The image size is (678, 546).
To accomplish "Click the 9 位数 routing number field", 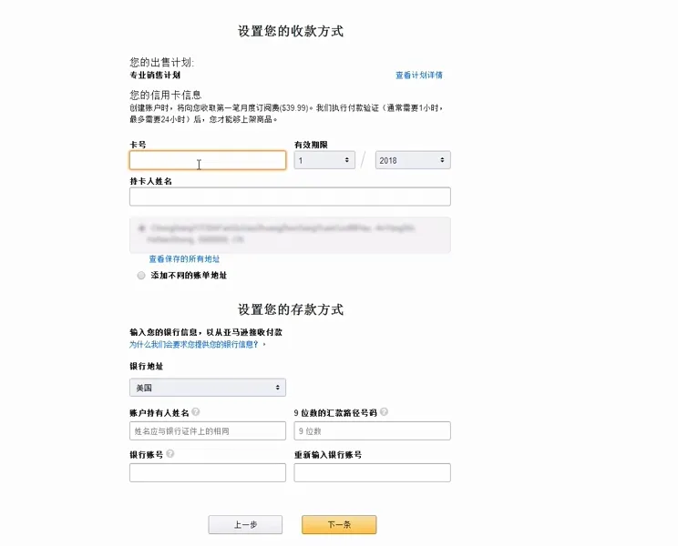I will [x=373, y=430].
